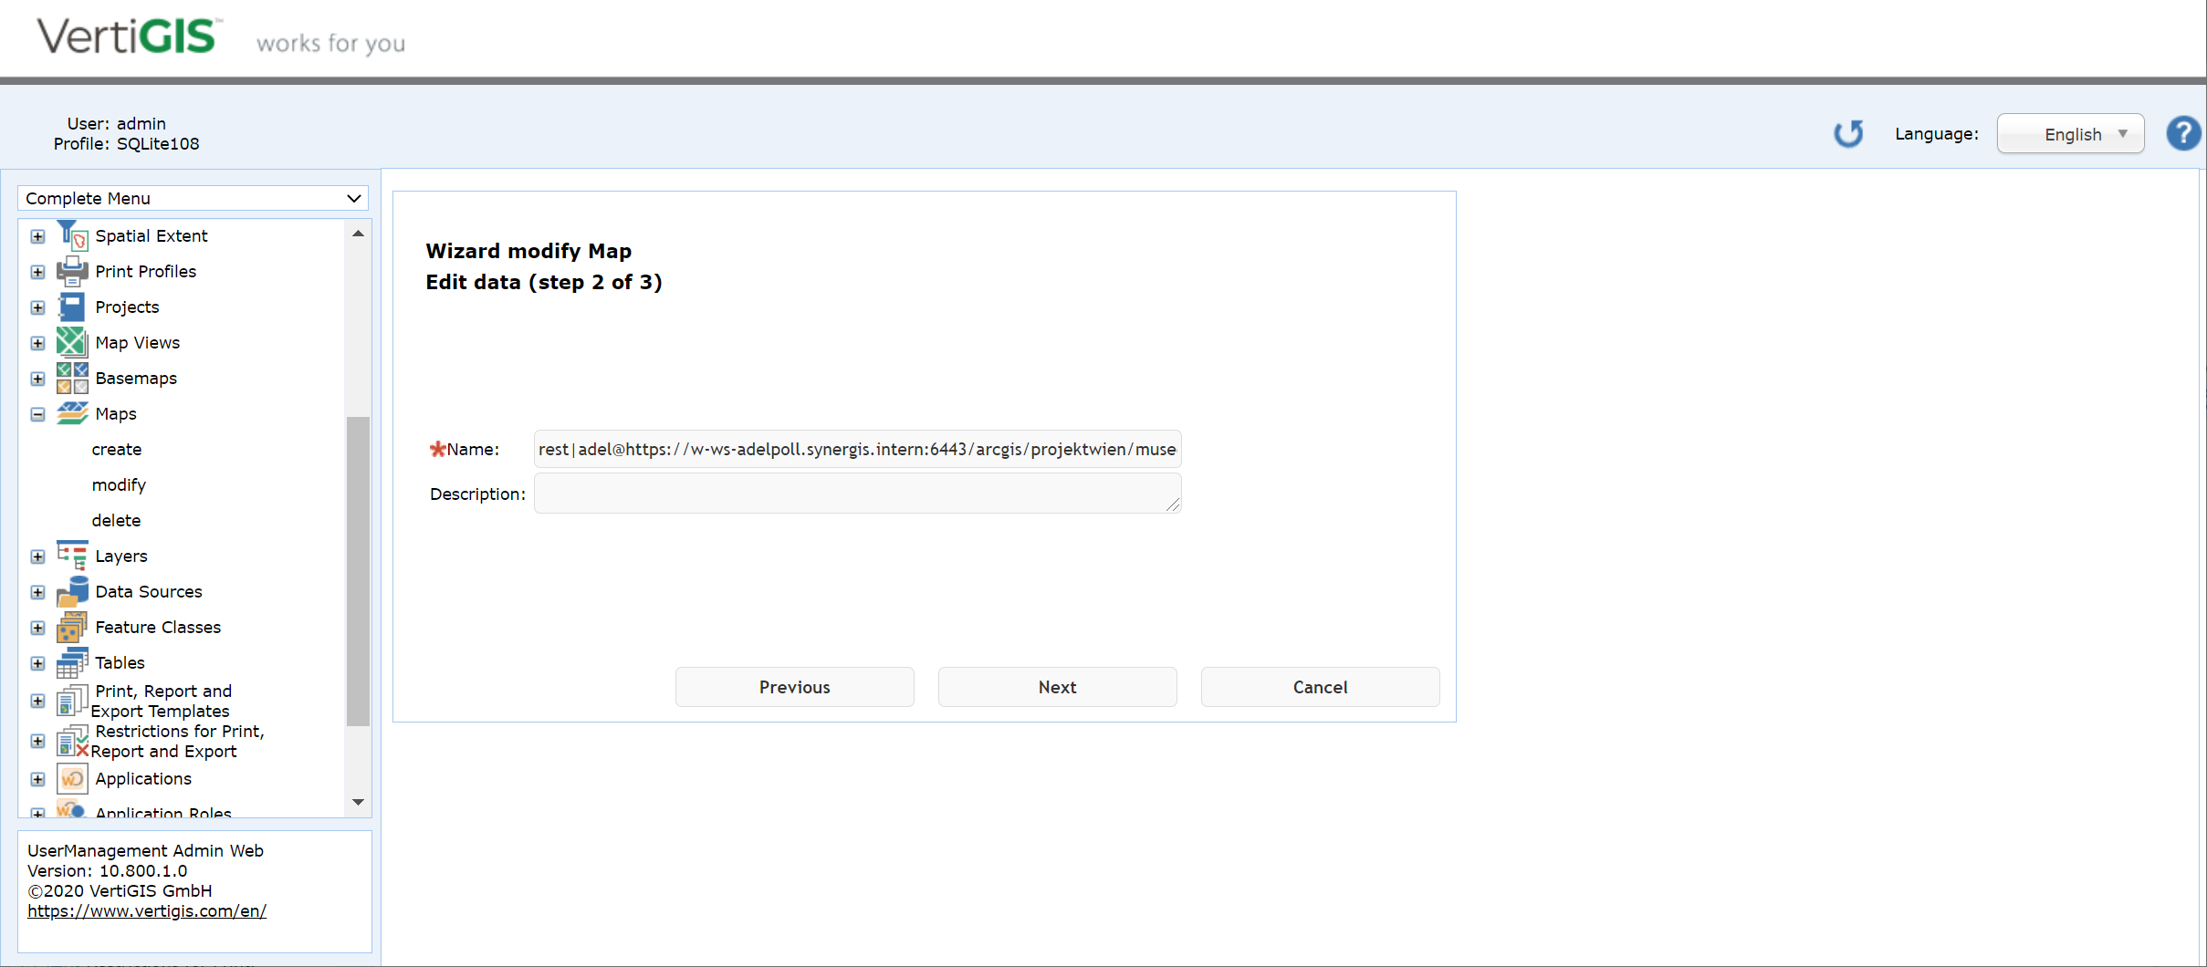Click the Print Profiles printer icon
Screen dimensions: 2207x967
point(72,271)
